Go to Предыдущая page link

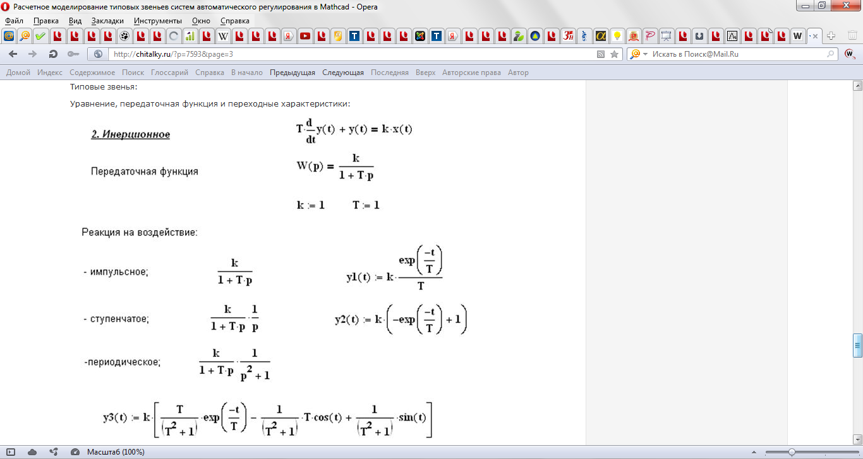click(293, 73)
